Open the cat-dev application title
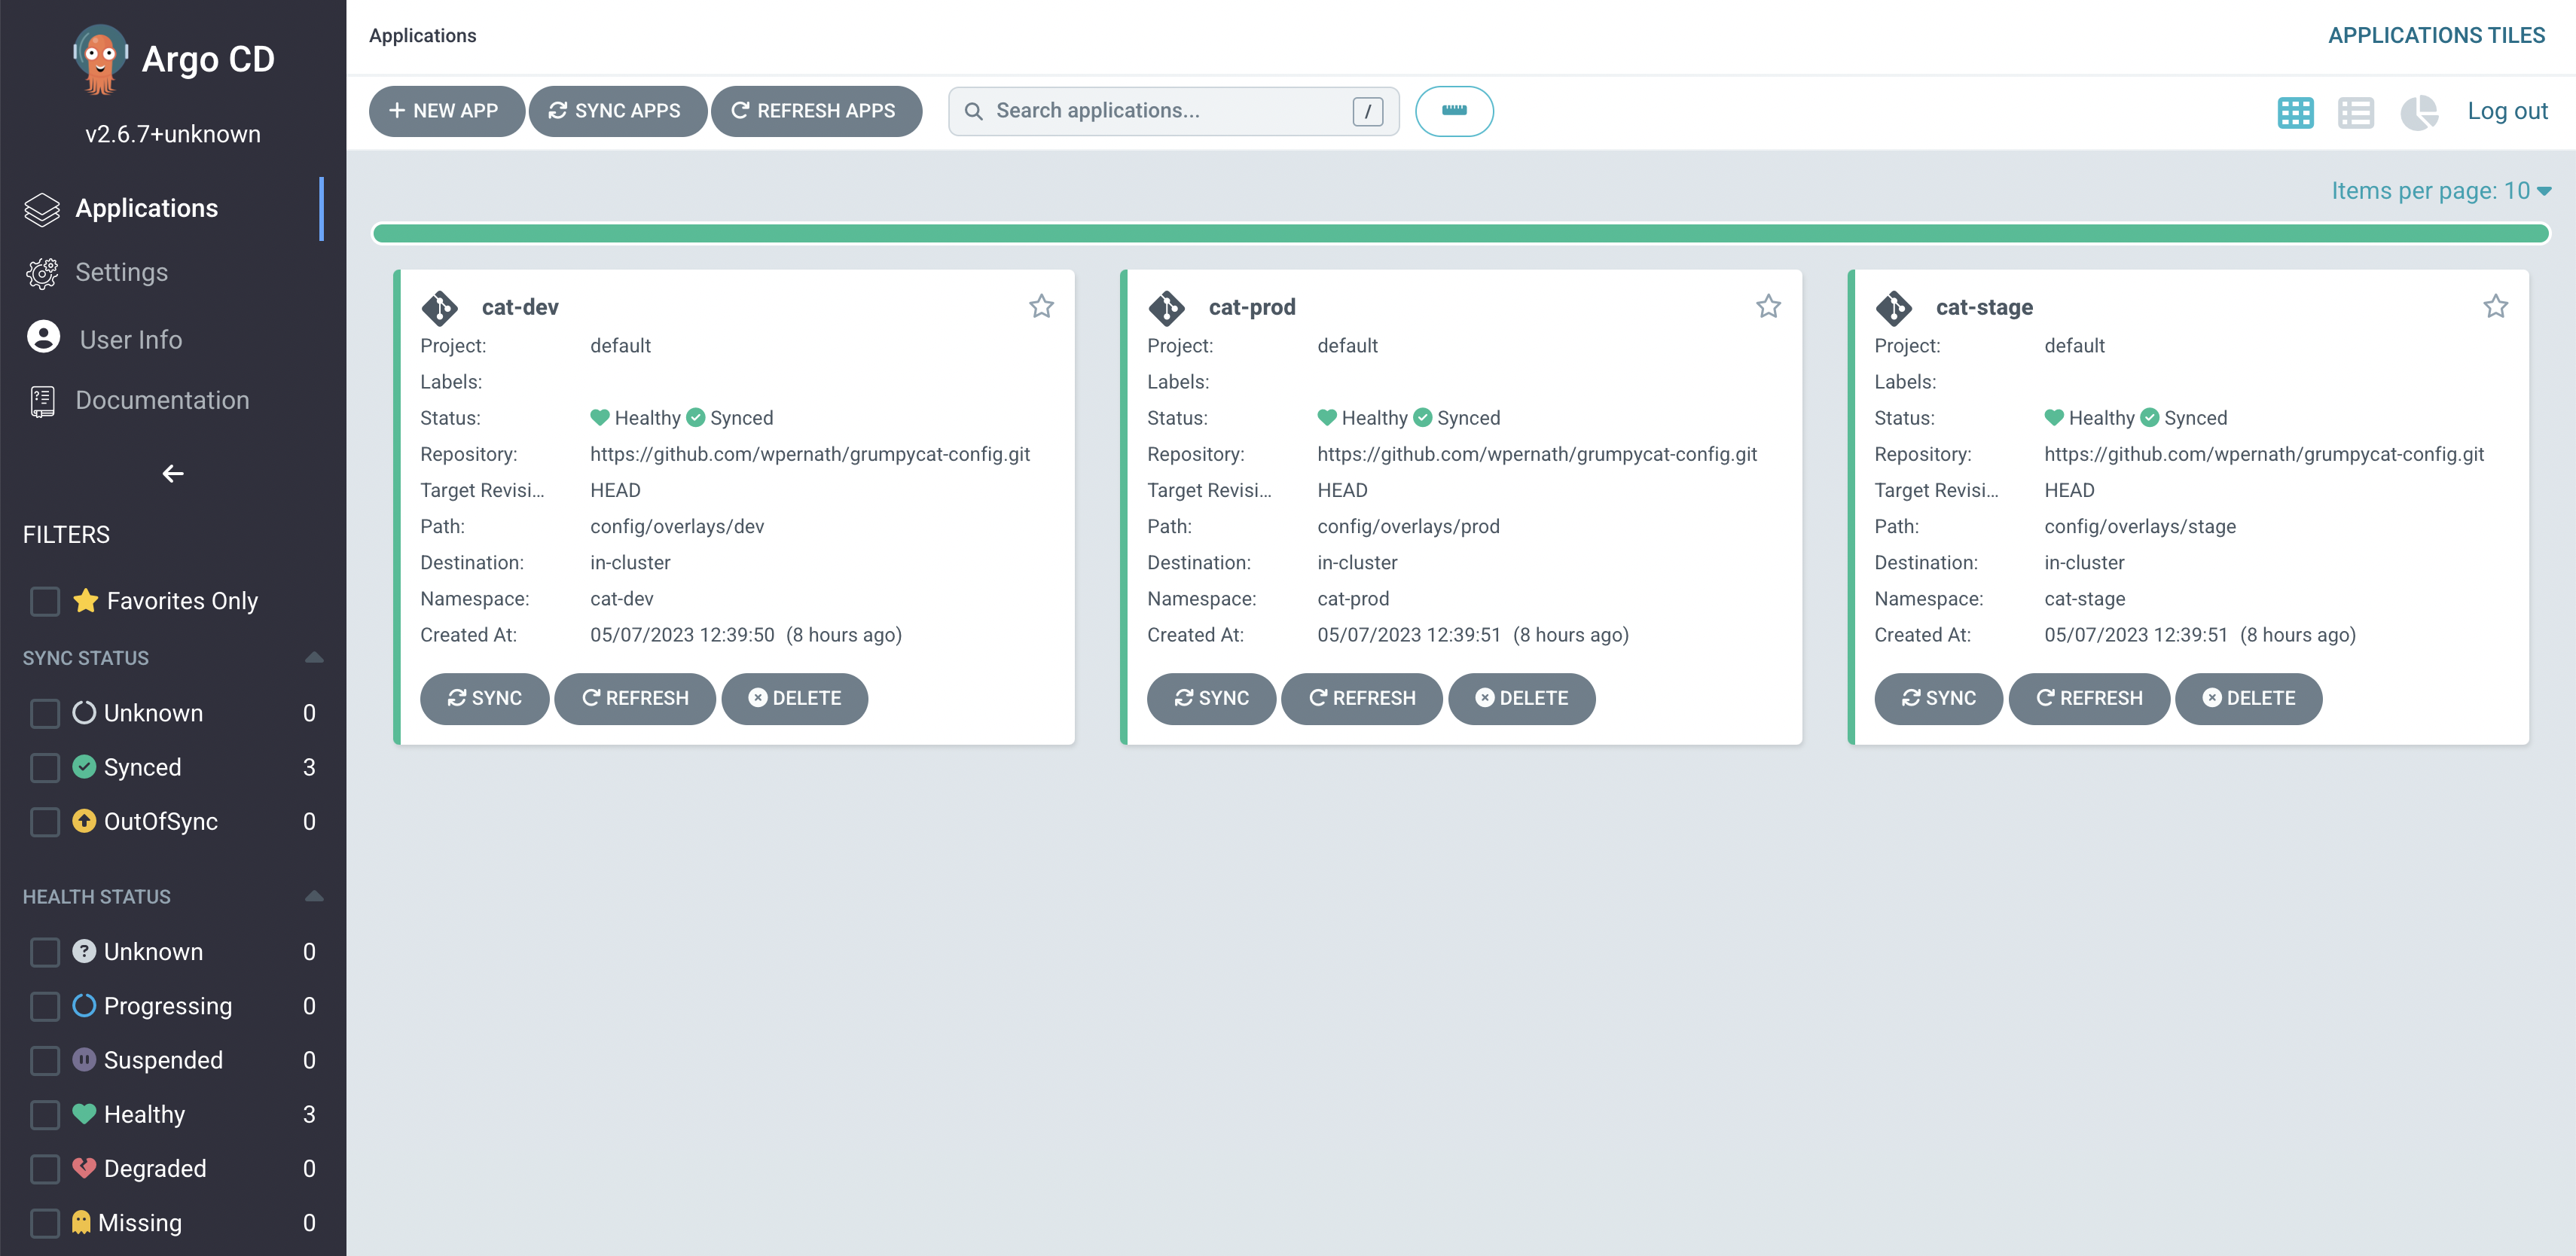The width and height of the screenshot is (2576, 1256). click(x=520, y=307)
